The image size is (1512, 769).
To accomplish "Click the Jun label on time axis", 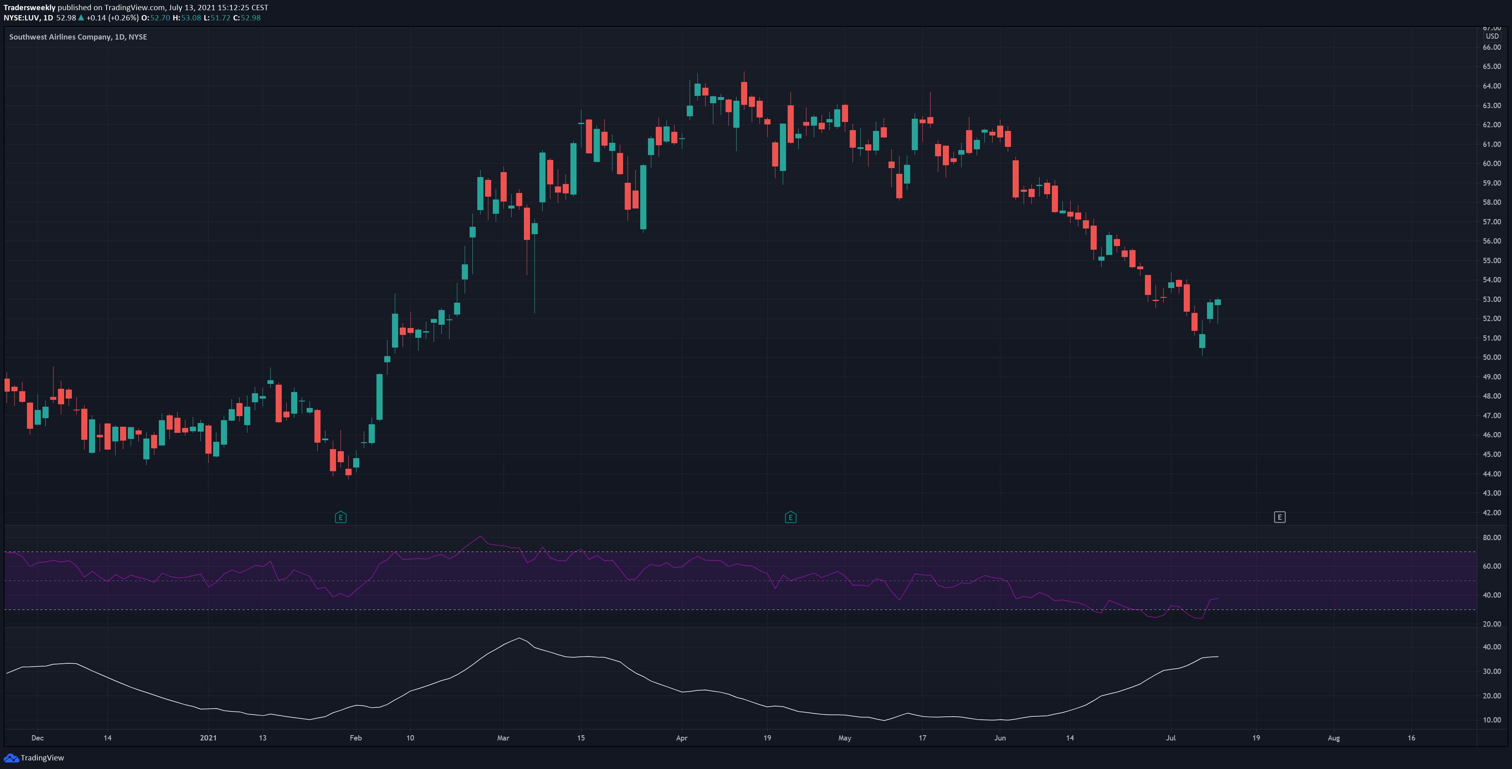I will pos(1000,738).
